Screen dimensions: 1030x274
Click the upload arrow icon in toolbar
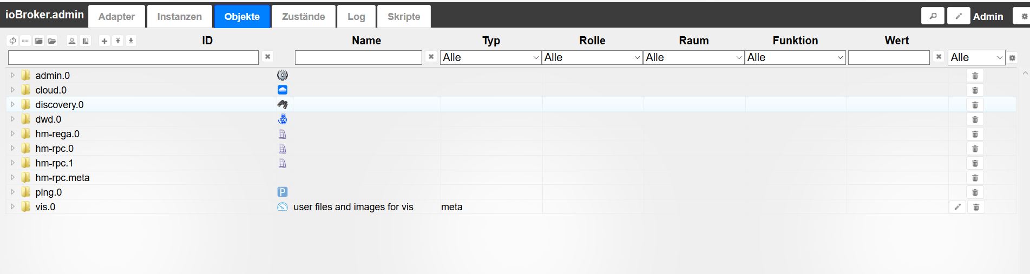(x=117, y=41)
